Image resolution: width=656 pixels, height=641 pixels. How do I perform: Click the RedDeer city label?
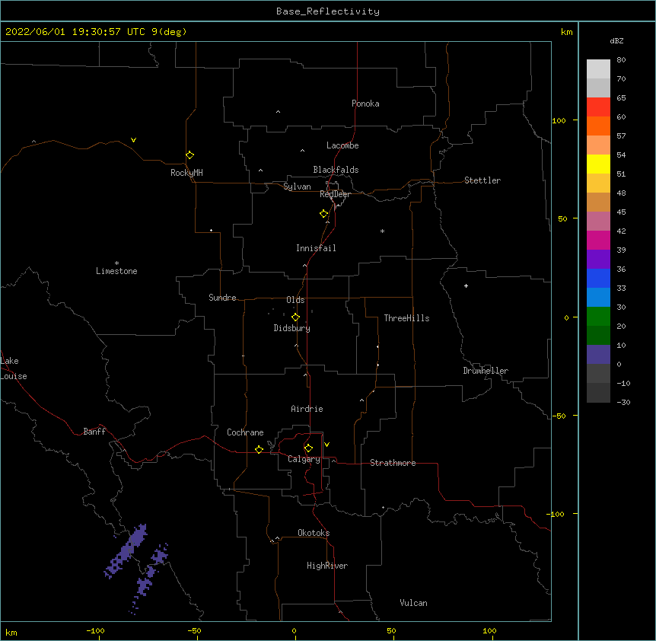click(x=335, y=194)
